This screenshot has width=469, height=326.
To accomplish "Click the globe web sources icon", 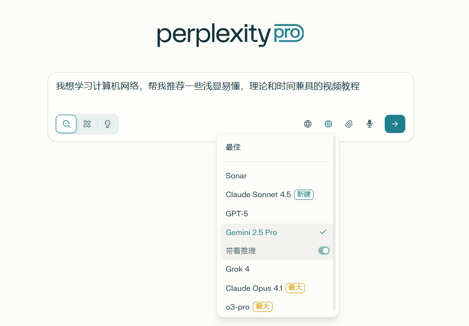I will tap(307, 123).
